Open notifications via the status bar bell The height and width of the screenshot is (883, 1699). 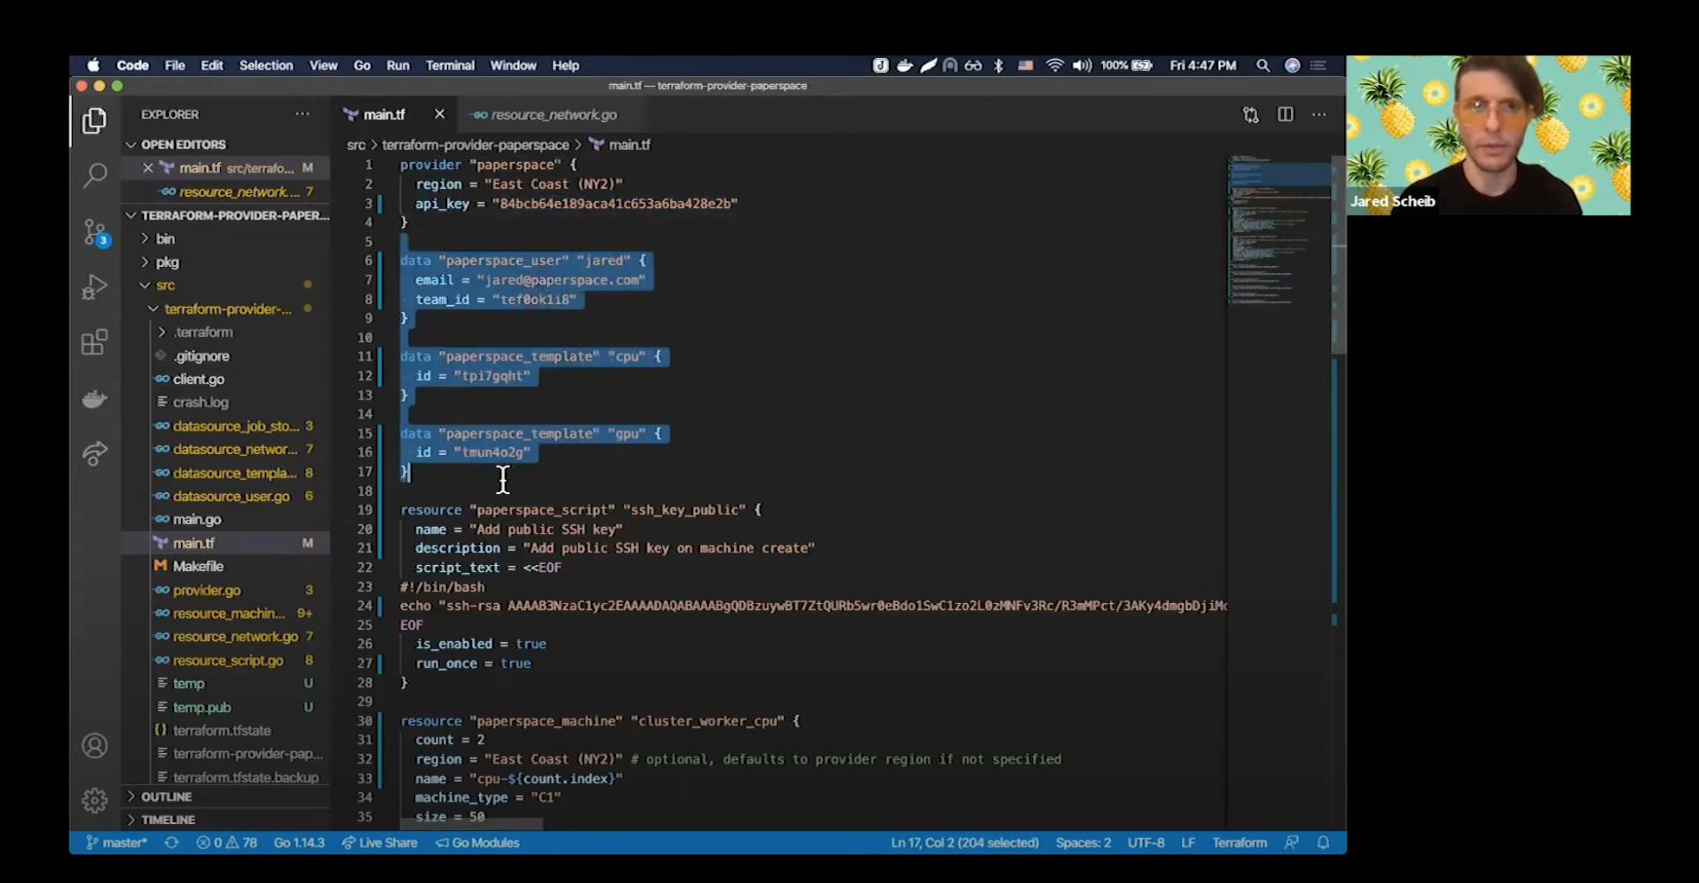(1321, 841)
